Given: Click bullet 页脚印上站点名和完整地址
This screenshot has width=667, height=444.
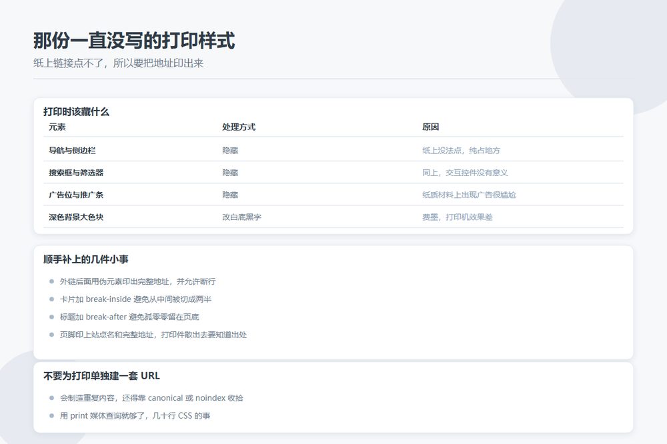Looking at the screenshot, I should [x=153, y=335].
